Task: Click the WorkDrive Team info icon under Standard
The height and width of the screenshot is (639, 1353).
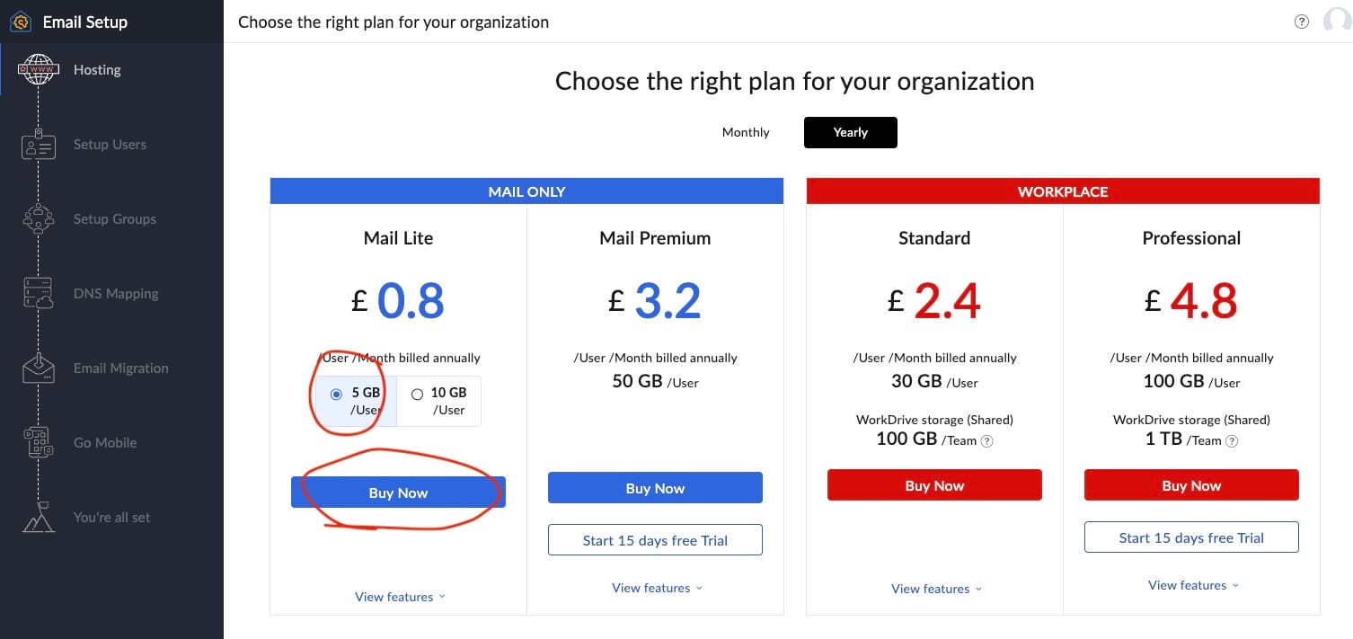Action: pyautogui.click(x=987, y=441)
